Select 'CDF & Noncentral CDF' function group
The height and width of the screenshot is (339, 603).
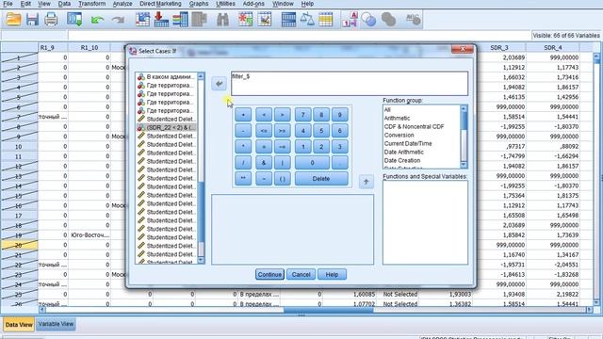(x=414, y=126)
